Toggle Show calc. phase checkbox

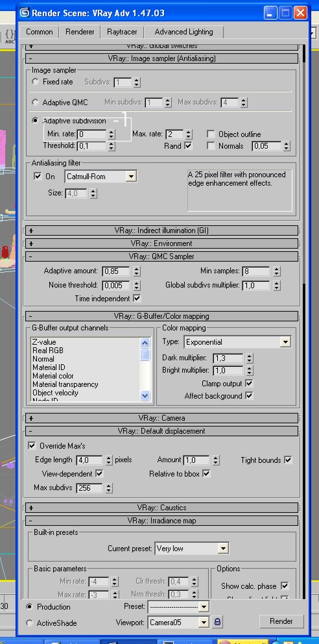pyautogui.click(x=285, y=586)
